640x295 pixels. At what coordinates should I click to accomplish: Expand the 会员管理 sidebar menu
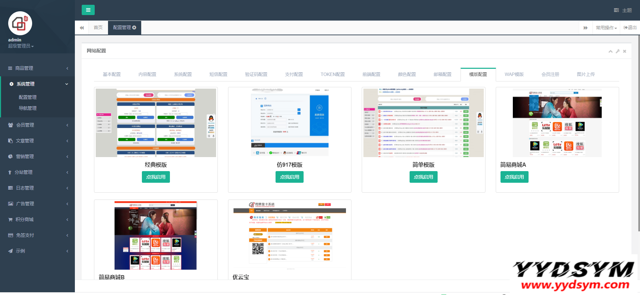pos(37,125)
